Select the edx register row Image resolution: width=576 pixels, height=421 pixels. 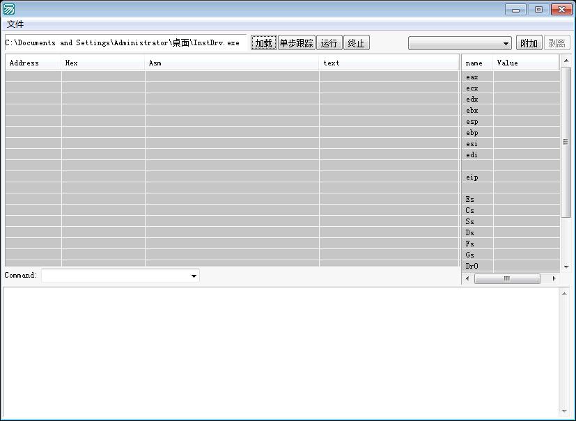511,99
